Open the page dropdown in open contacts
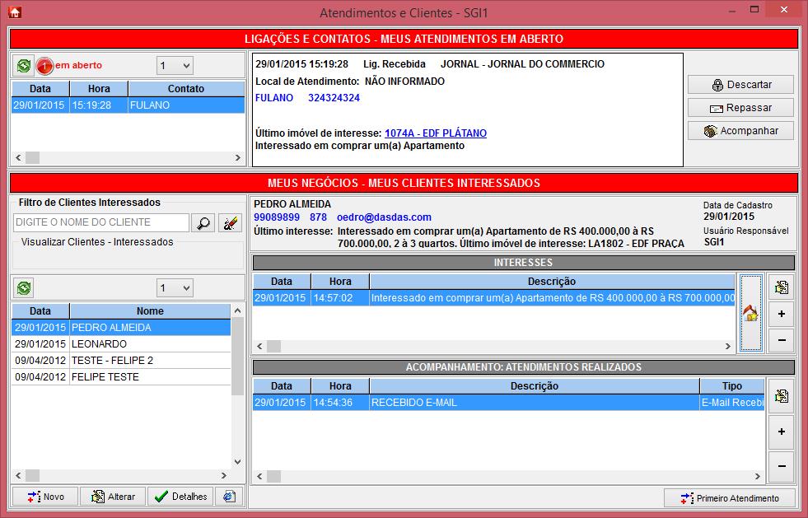 point(175,65)
